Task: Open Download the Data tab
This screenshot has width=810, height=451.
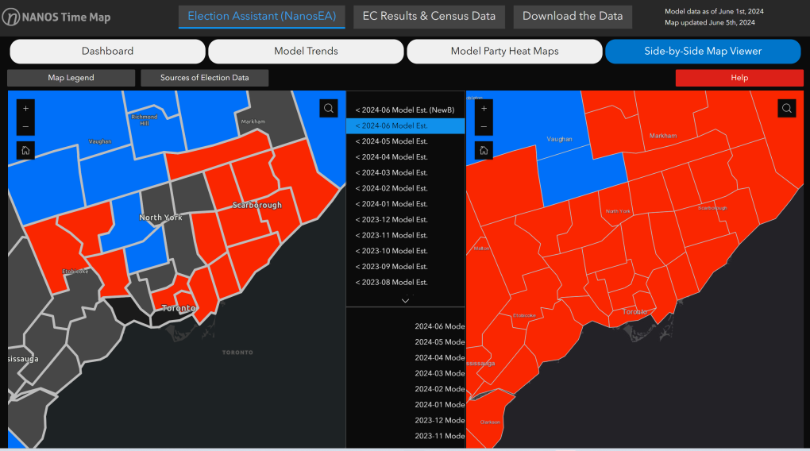Action: [573, 17]
